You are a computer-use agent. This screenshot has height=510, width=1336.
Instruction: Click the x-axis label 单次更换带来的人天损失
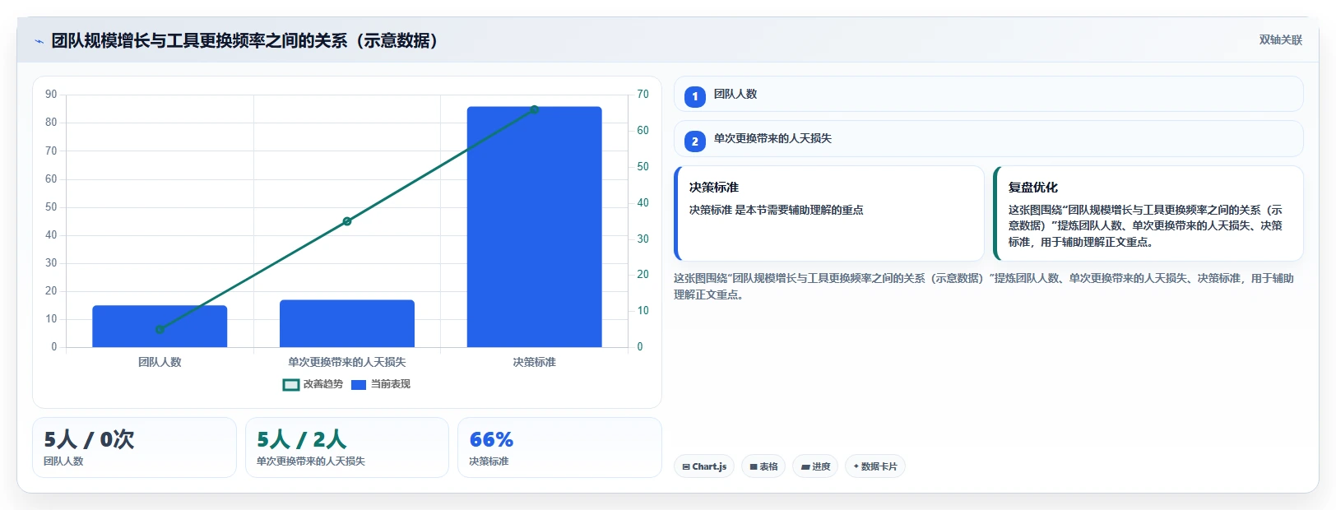[x=347, y=362]
